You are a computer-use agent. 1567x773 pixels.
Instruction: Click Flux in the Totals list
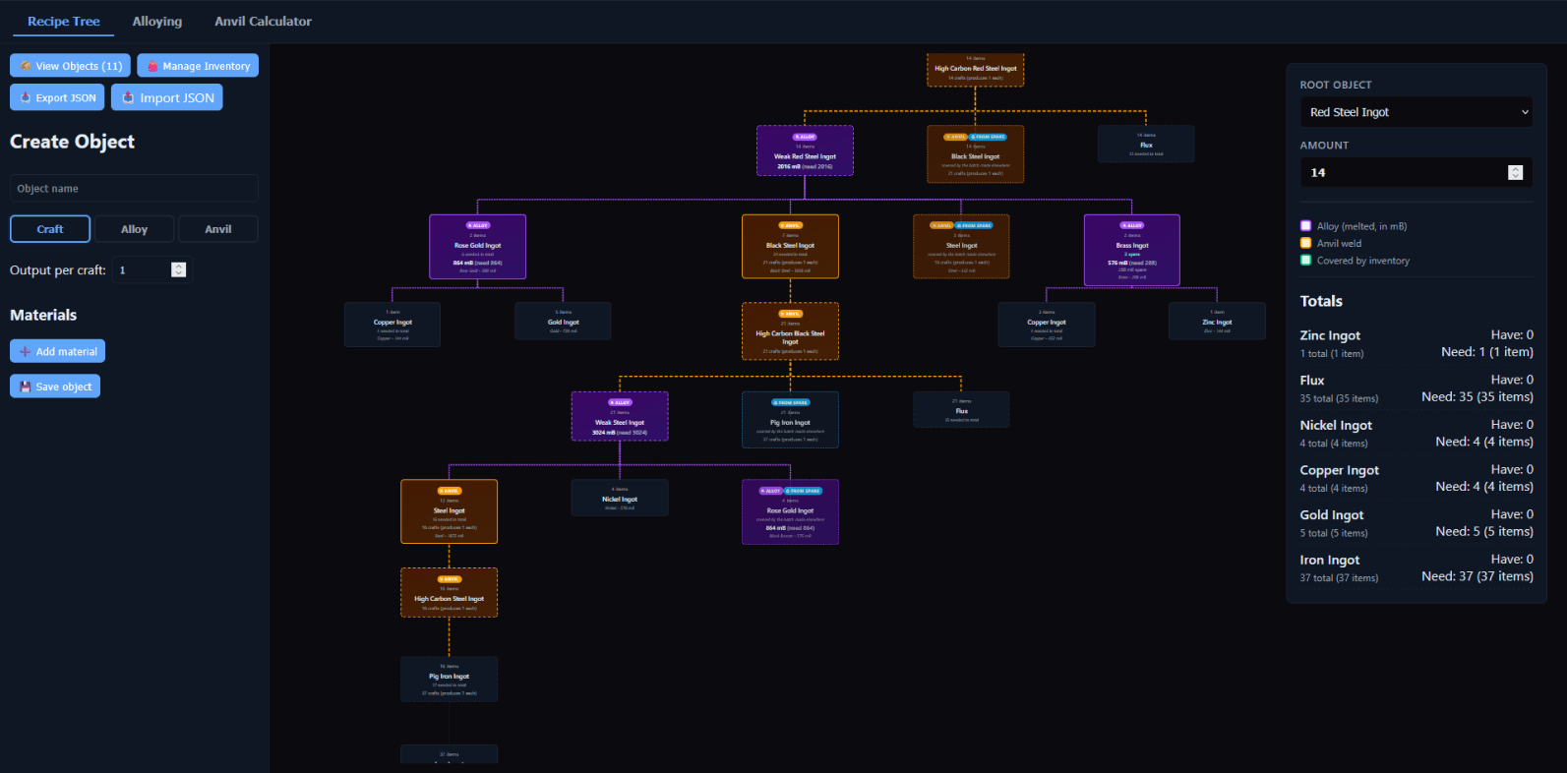[x=1312, y=381]
